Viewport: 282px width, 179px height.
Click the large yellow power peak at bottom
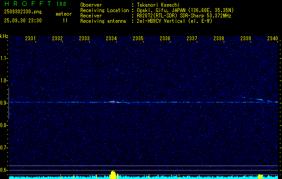pyautogui.click(x=113, y=175)
